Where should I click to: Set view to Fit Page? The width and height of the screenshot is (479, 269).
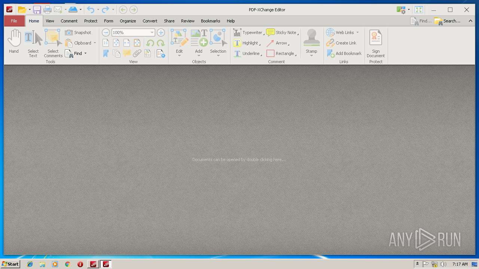116,43
